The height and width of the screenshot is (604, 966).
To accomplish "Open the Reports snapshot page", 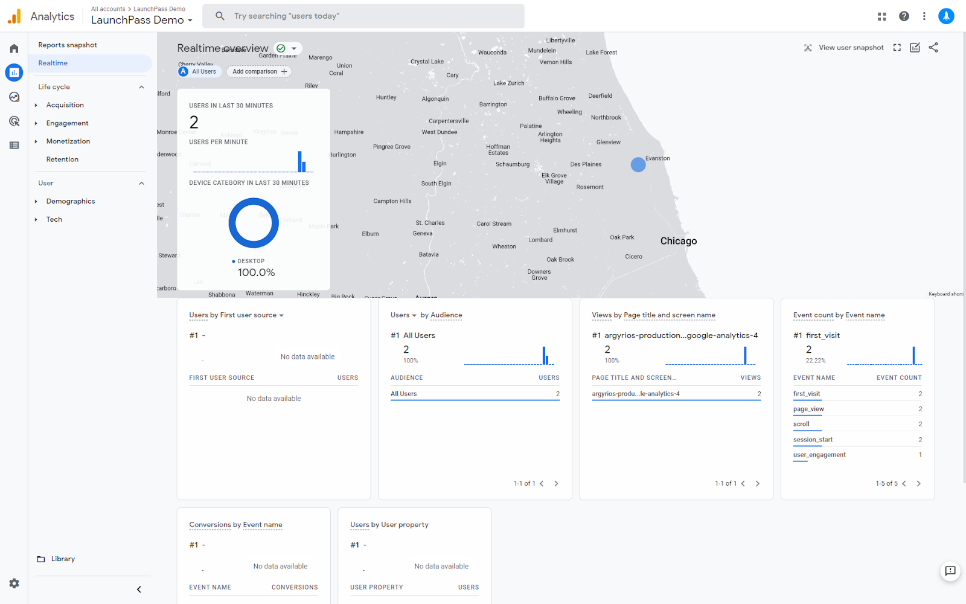I will (67, 45).
